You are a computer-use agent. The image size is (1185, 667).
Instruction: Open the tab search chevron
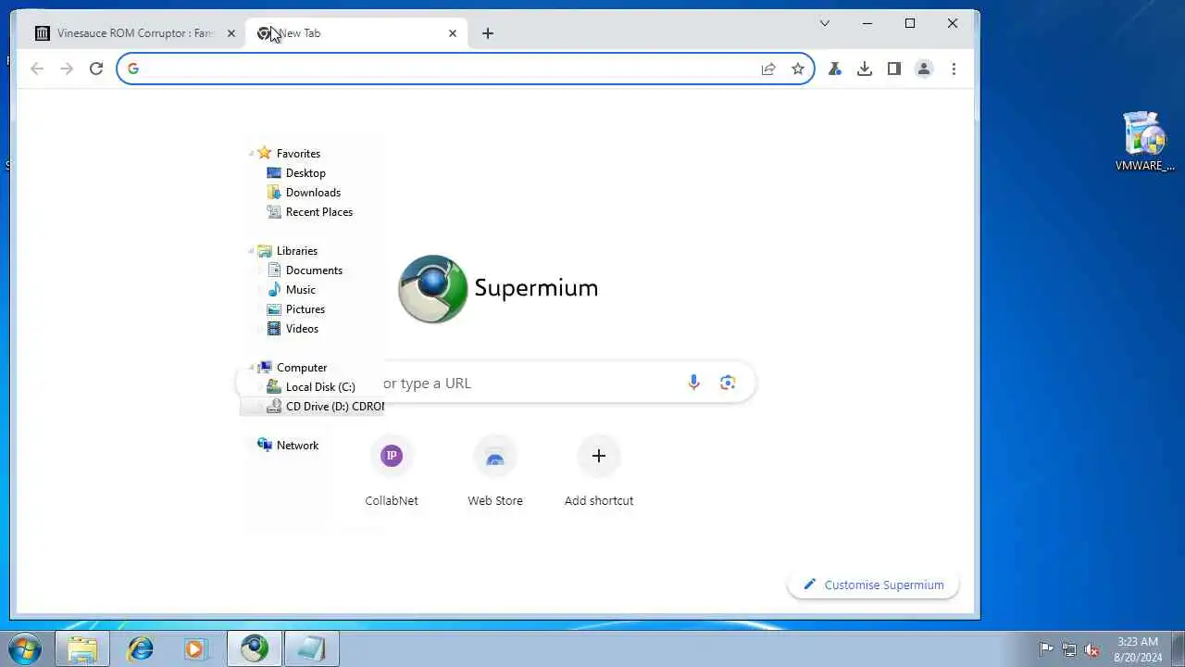(x=825, y=23)
